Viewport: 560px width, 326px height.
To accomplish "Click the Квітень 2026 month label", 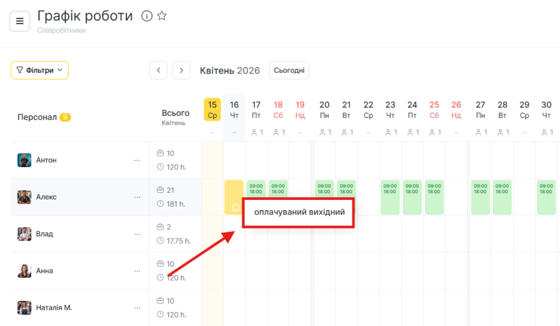I will 230,70.
